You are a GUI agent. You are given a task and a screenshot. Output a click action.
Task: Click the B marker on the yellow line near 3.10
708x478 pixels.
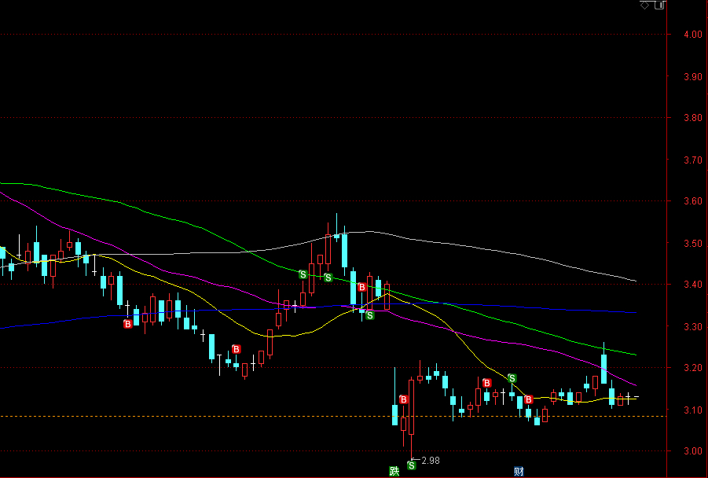click(529, 399)
